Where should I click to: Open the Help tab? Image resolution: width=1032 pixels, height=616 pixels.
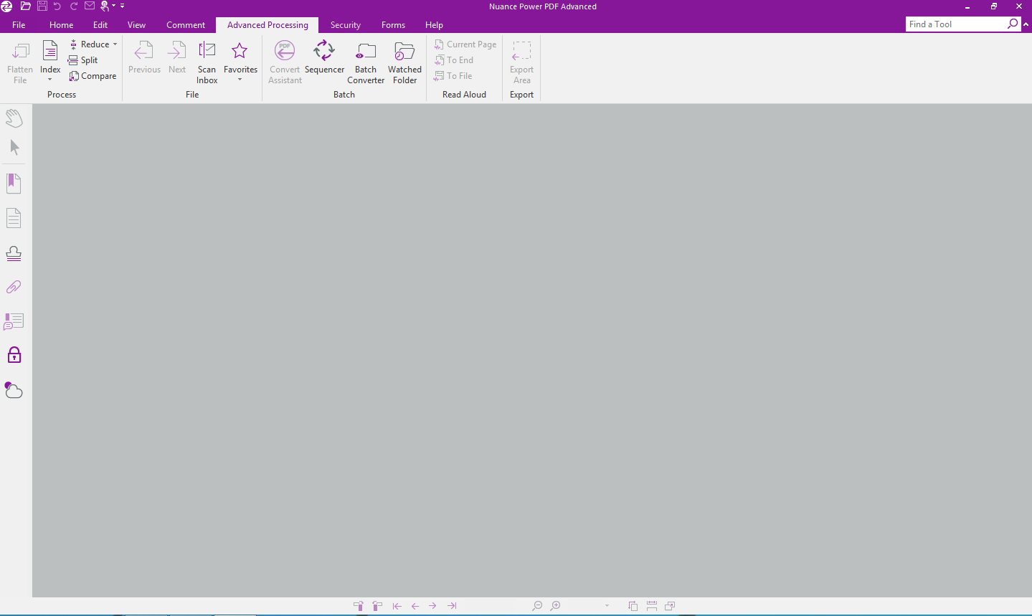[434, 25]
